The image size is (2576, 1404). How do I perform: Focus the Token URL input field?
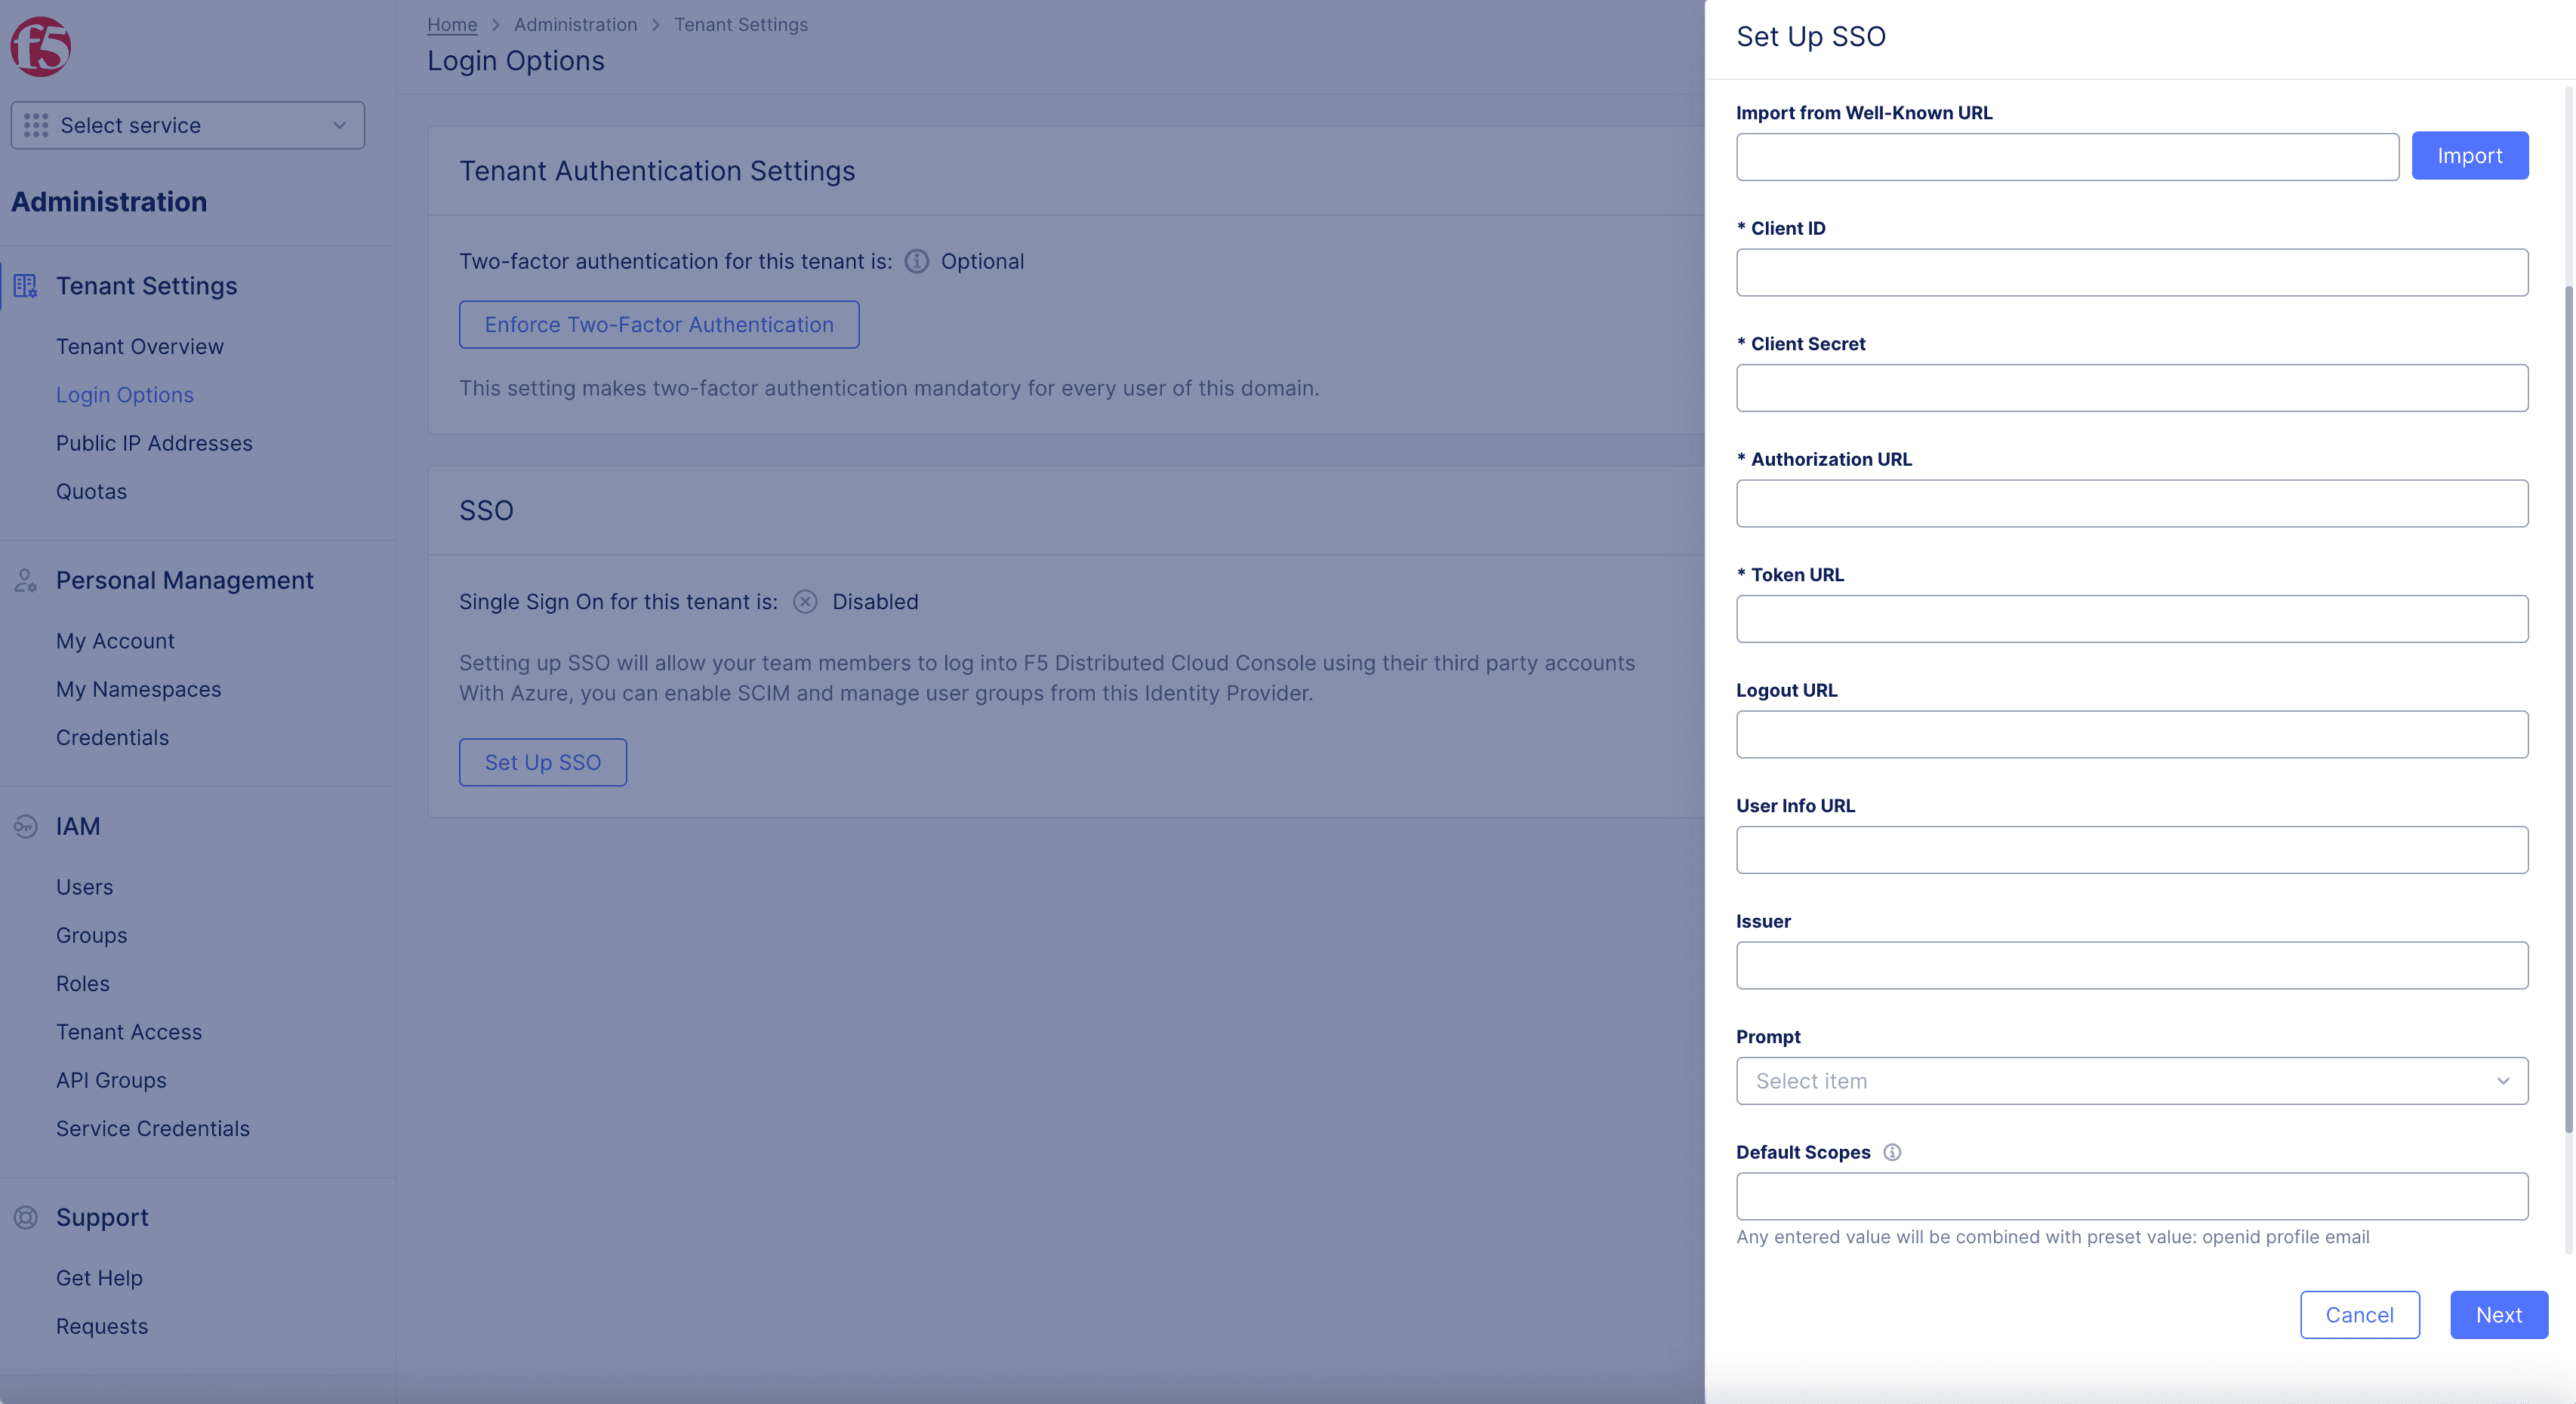pos(2132,619)
